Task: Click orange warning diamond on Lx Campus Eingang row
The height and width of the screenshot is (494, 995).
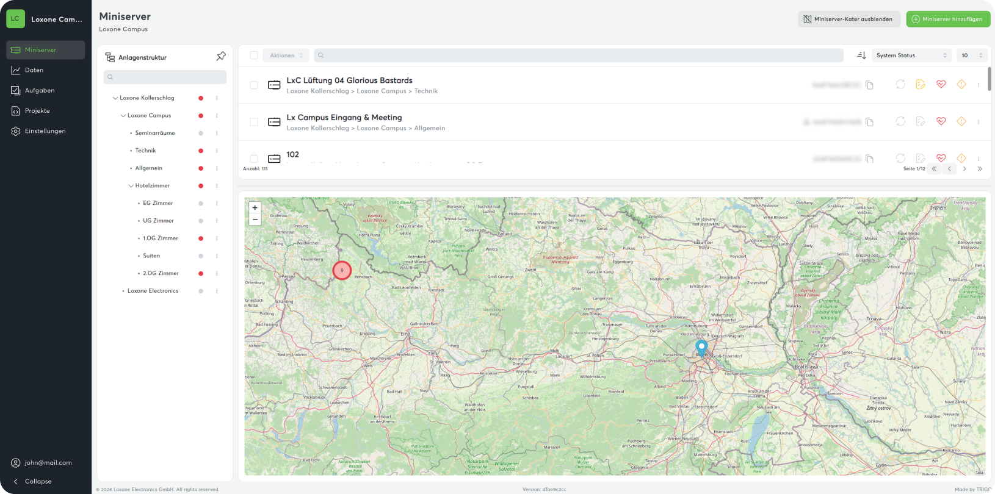Action: click(961, 121)
